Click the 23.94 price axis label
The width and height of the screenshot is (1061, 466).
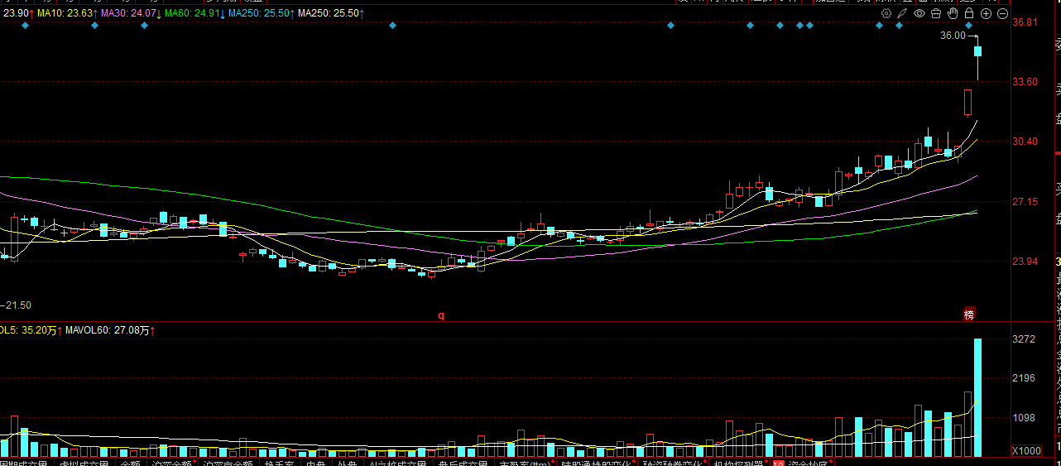pos(1025,262)
